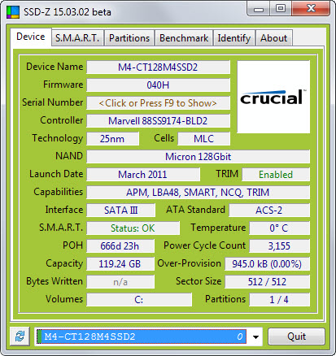The image size is (336, 356).
Task: Open the S.M.A.R.T. tab
Action: 77,38
